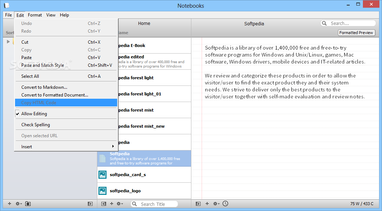The width and height of the screenshot is (382, 211).
Task: Choose Convert to Formatted Document
Action: pyautogui.click(x=66, y=95)
